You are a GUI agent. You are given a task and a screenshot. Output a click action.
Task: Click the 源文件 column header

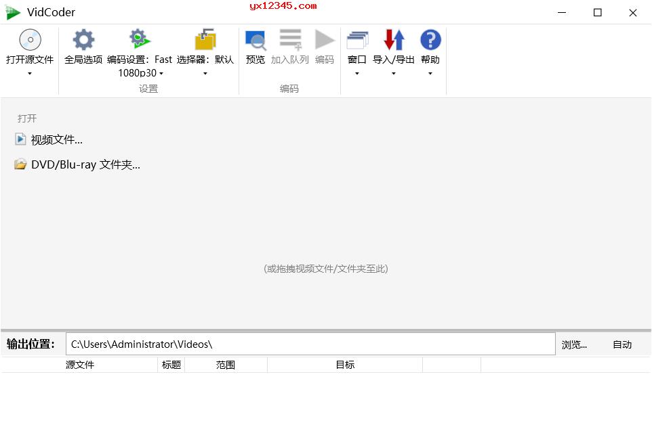click(x=80, y=365)
